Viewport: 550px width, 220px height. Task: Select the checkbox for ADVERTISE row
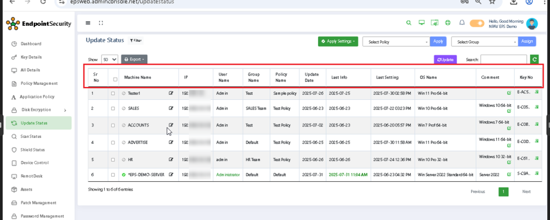[x=113, y=142]
